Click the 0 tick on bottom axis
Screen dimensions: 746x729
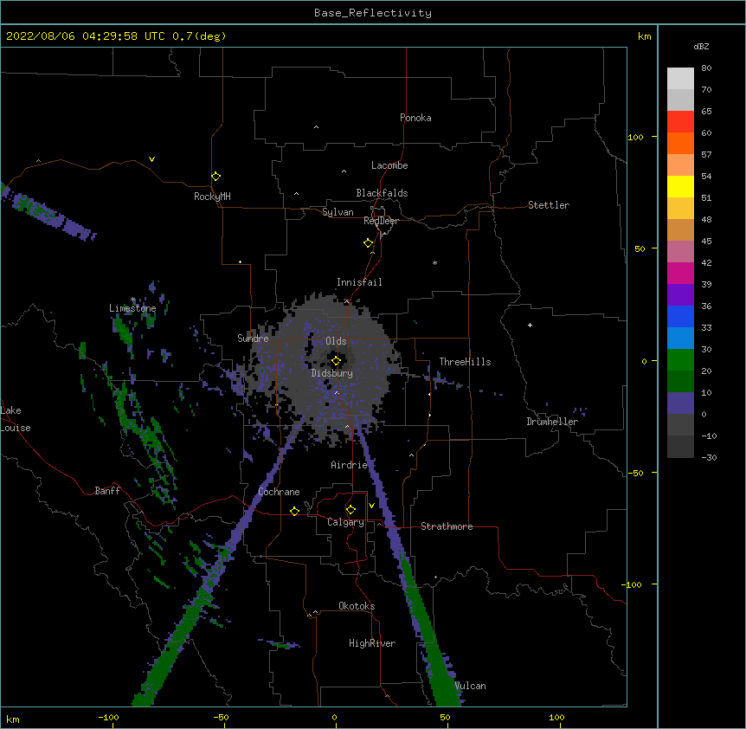click(x=334, y=717)
